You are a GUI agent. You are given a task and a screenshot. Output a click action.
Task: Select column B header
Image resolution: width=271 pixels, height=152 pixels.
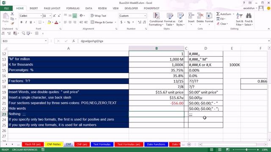click(x=156, y=49)
